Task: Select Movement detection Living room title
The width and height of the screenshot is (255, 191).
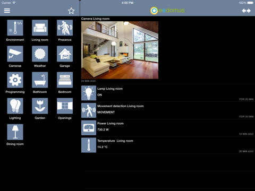Action: tap(121, 106)
